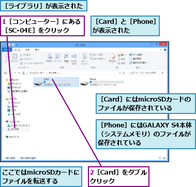Screen dimensions: 196x187
Task: Click the 名前の変更 (rename) icon
Action: (x=74, y=59)
